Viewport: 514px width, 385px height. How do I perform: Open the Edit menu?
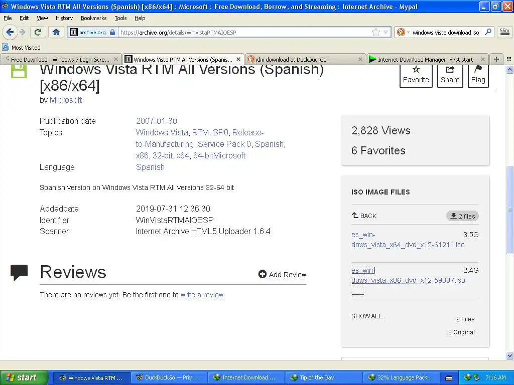click(x=24, y=18)
